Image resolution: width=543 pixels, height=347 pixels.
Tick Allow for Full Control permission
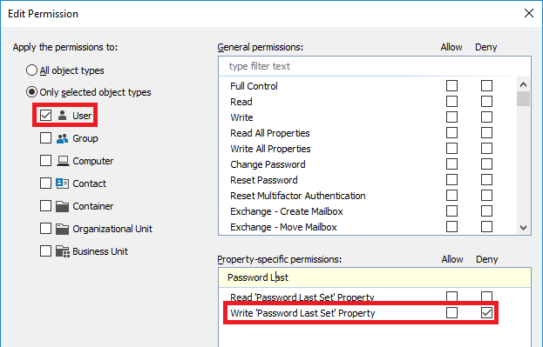coord(451,86)
